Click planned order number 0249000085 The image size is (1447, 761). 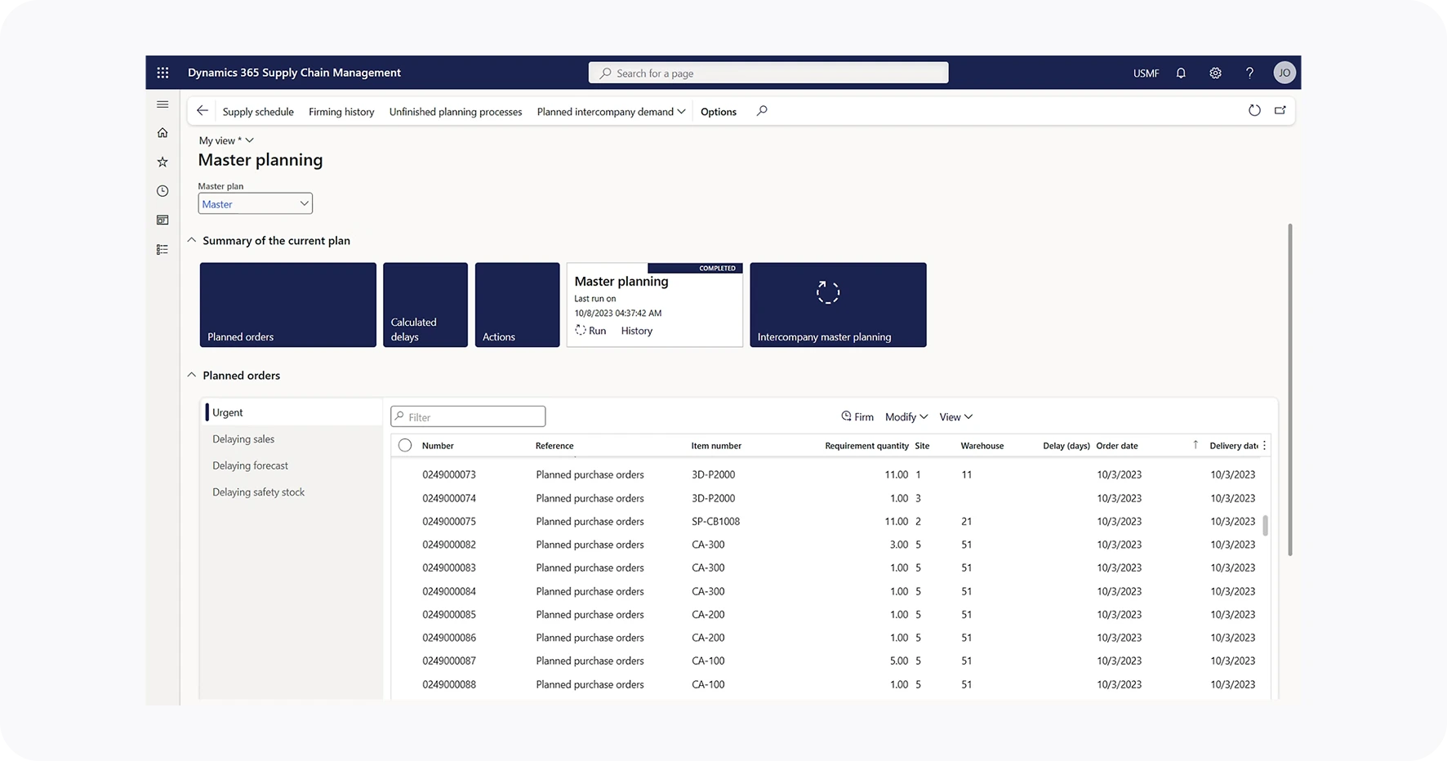[x=449, y=614]
